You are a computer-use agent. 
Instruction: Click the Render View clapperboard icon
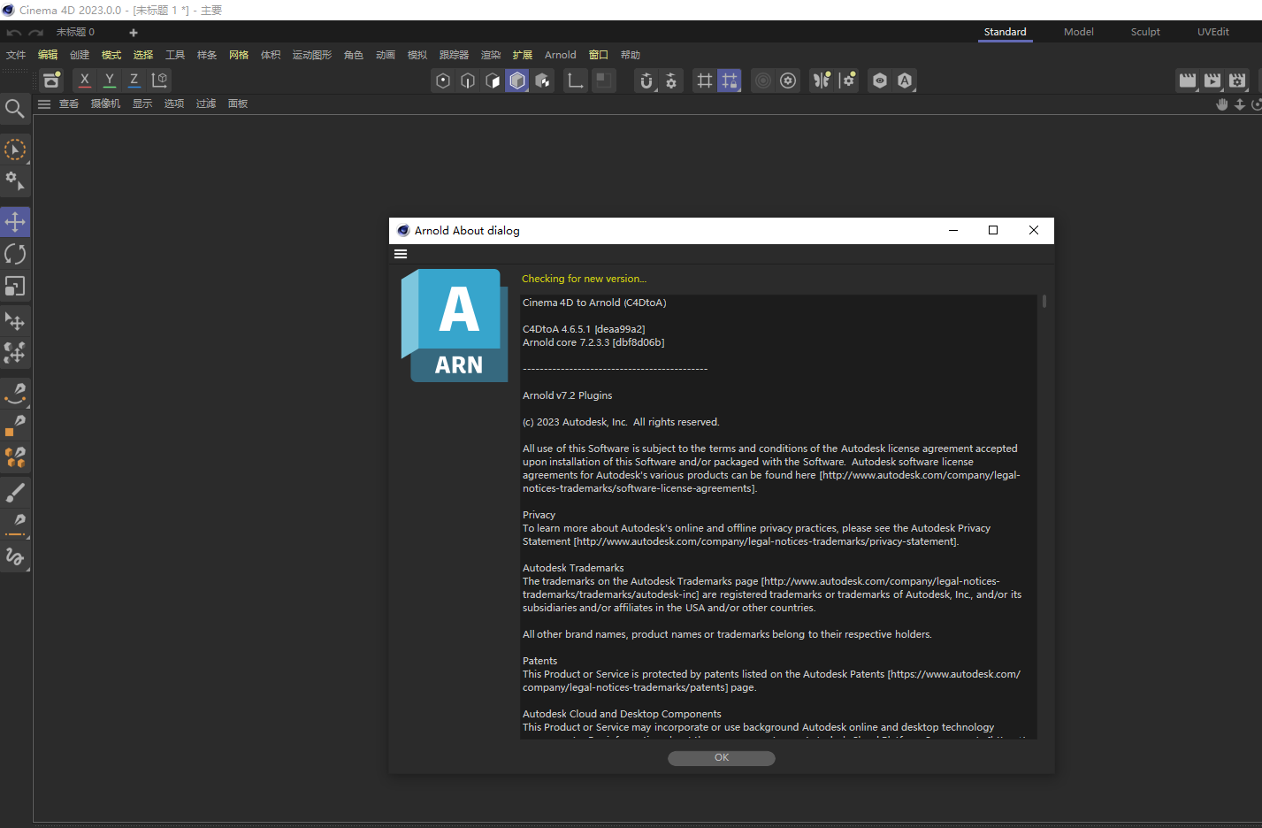click(x=1188, y=80)
